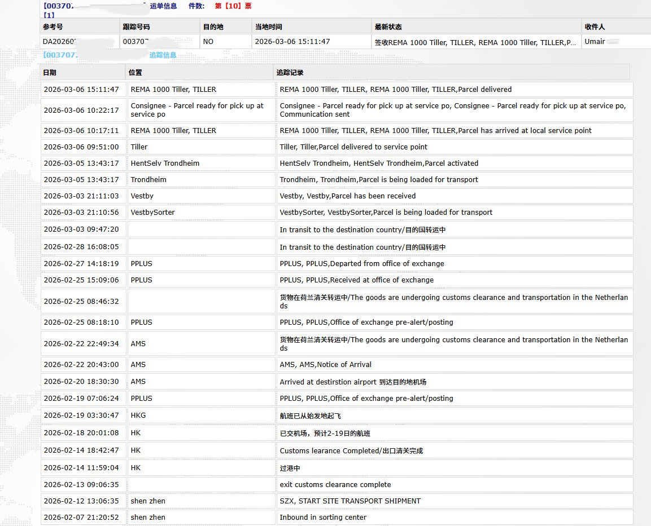Click record exit customs clearance complete
651x526 pixels.
coord(455,484)
